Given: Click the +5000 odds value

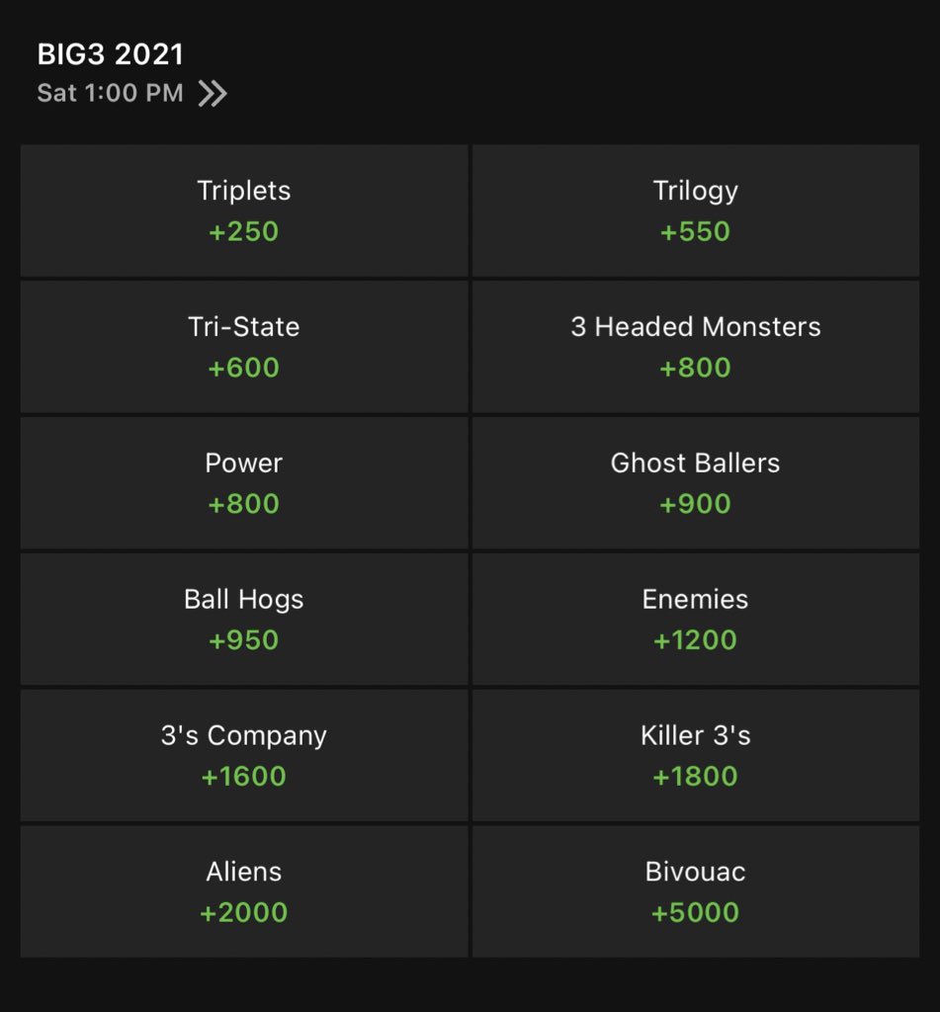Looking at the screenshot, I should coord(695,912).
